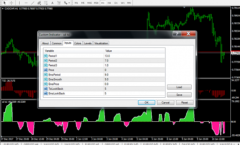
Task: Select the text label 'T' tool
Action: pyautogui.click(x=59, y=3)
